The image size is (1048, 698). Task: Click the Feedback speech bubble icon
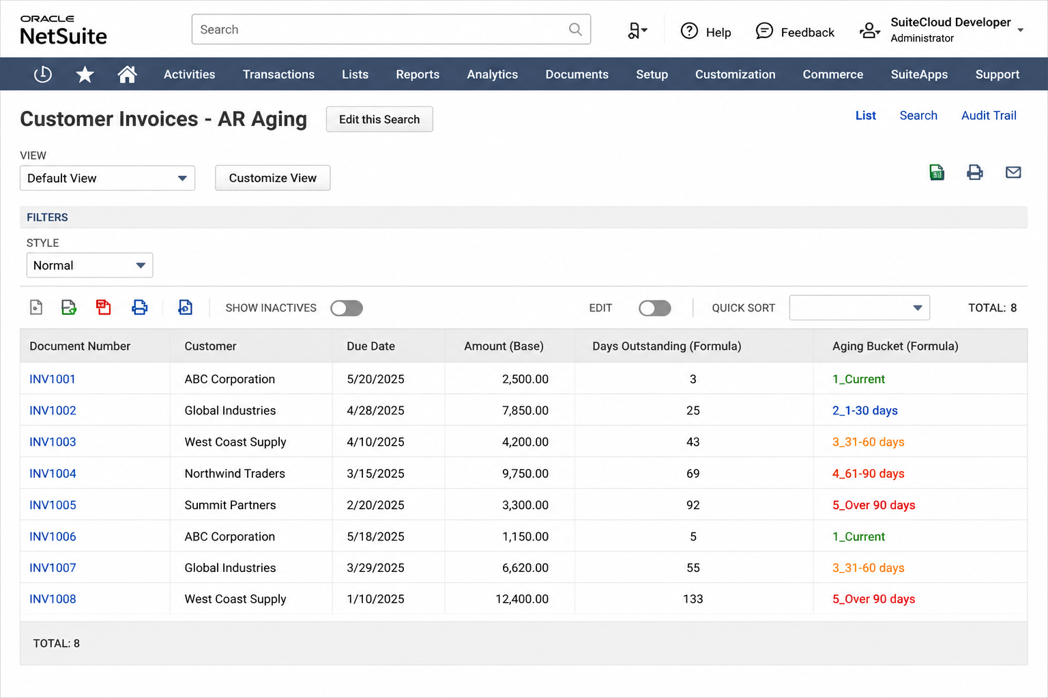[x=765, y=31]
